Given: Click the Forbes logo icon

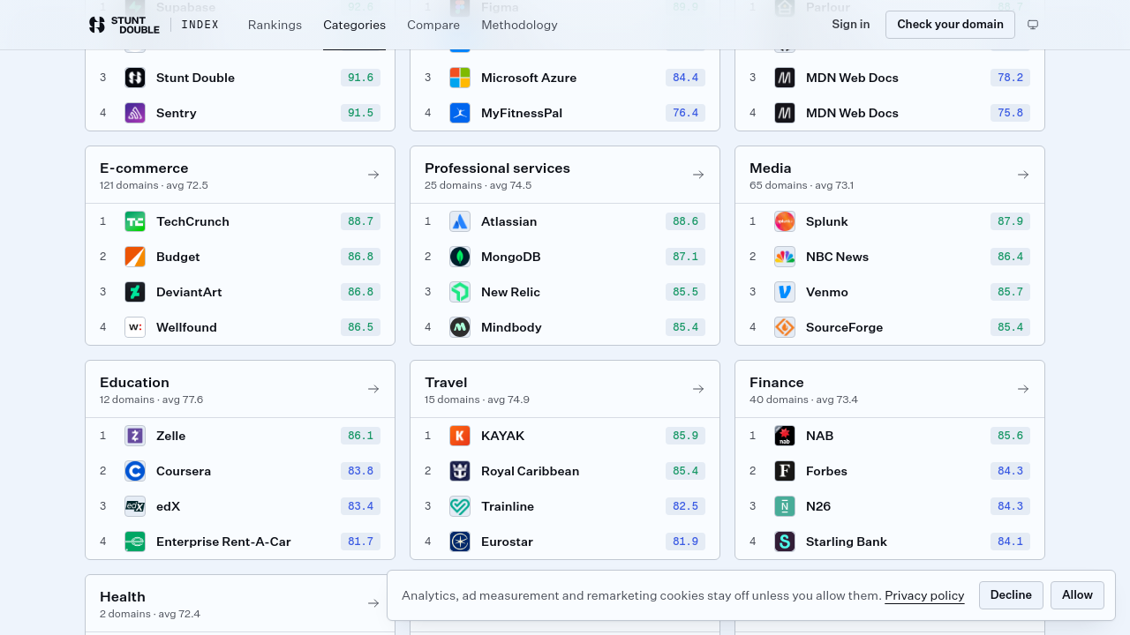Looking at the screenshot, I should point(785,471).
